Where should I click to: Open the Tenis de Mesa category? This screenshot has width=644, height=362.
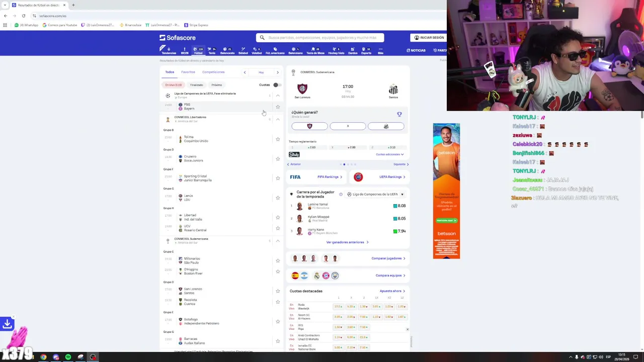click(x=315, y=50)
